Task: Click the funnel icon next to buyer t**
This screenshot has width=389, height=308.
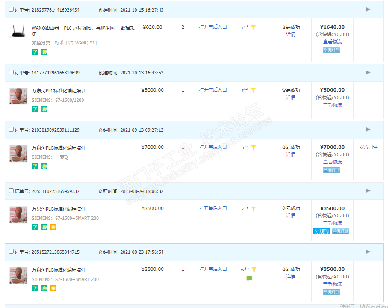Action: [x=253, y=90]
